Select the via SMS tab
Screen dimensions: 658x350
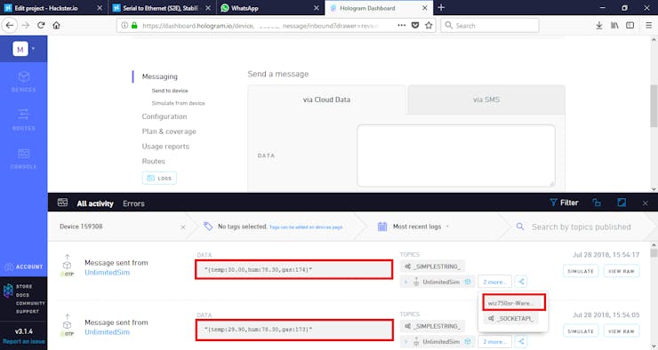click(x=486, y=99)
